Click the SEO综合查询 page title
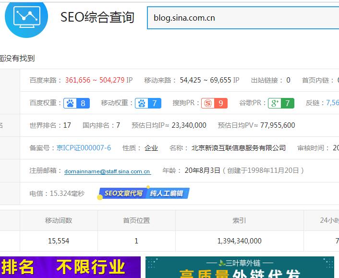This screenshot has width=339, height=278. pyautogui.click(x=97, y=17)
